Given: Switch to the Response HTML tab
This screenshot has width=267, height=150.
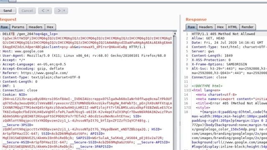Looking at the screenshot, I should click(x=233, y=27).
